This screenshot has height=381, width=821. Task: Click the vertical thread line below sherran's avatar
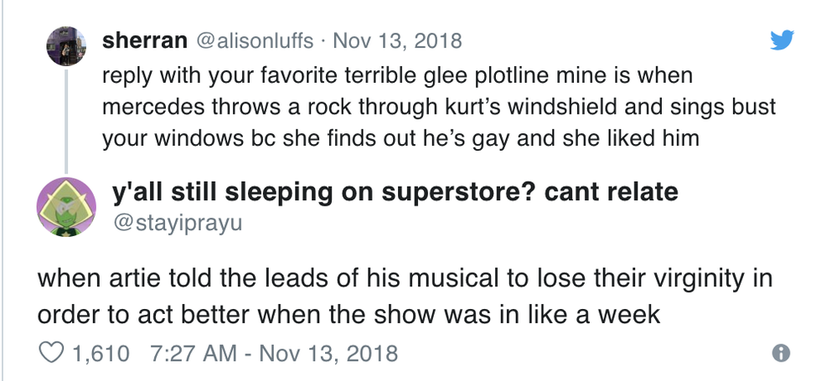(x=65, y=117)
